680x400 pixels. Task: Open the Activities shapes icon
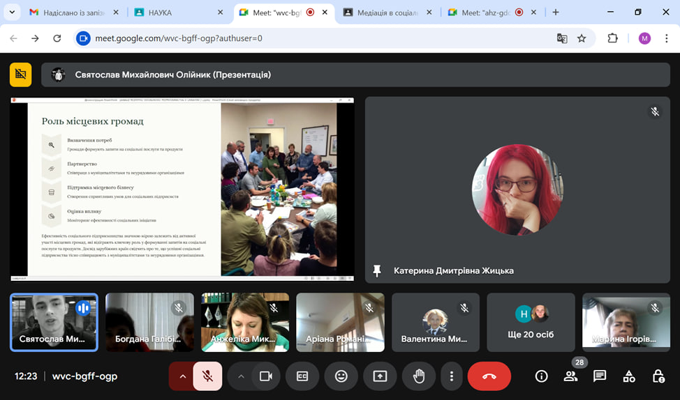click(629, 376)
